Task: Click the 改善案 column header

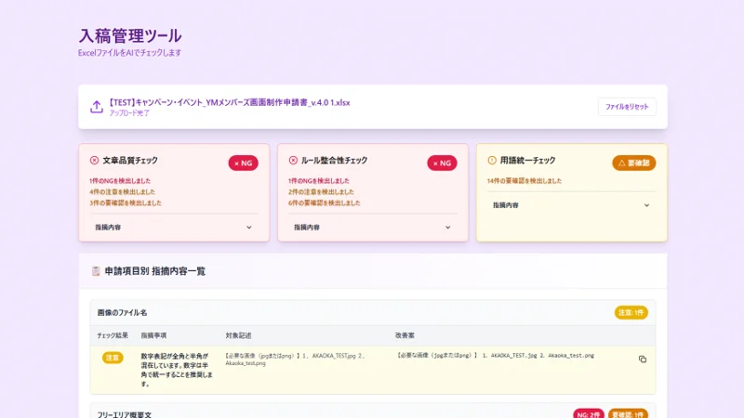Action: (x=405, y=335)
